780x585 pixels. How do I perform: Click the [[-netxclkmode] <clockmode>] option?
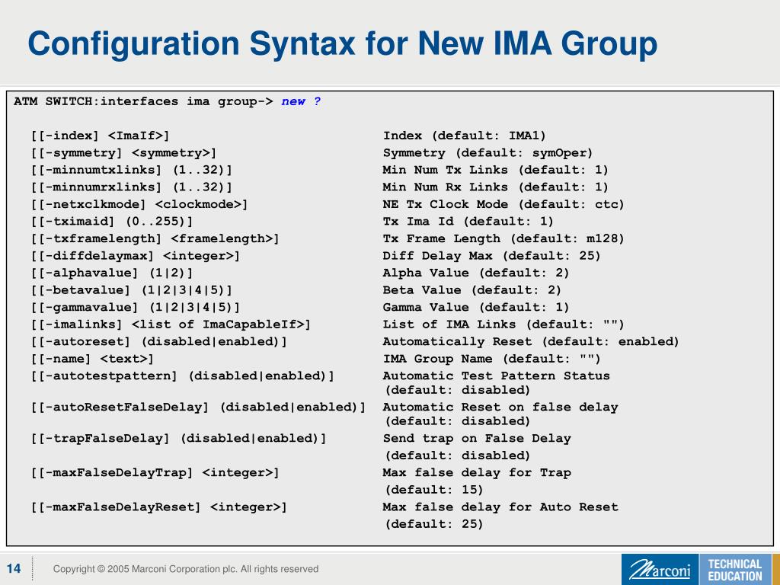click(x=139, y=204)
